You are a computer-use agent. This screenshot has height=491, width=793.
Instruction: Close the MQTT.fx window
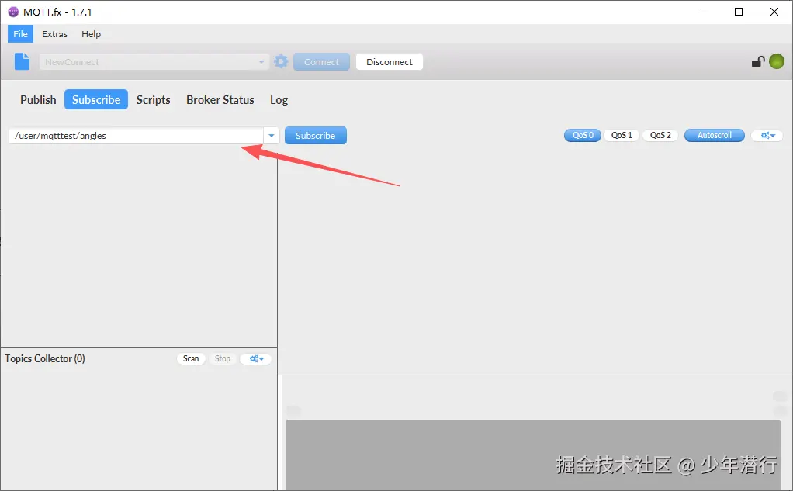pos(774,12)
